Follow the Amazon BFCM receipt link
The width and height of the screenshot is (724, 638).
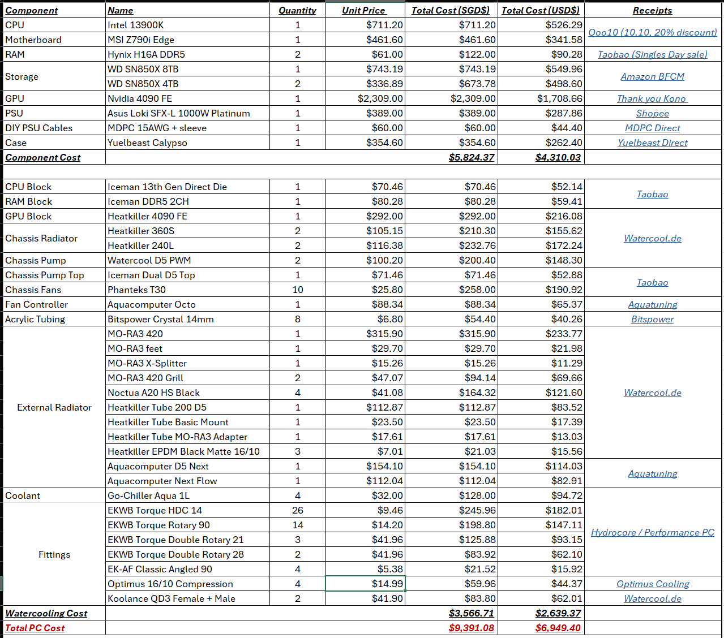click(x=653, y=76)
